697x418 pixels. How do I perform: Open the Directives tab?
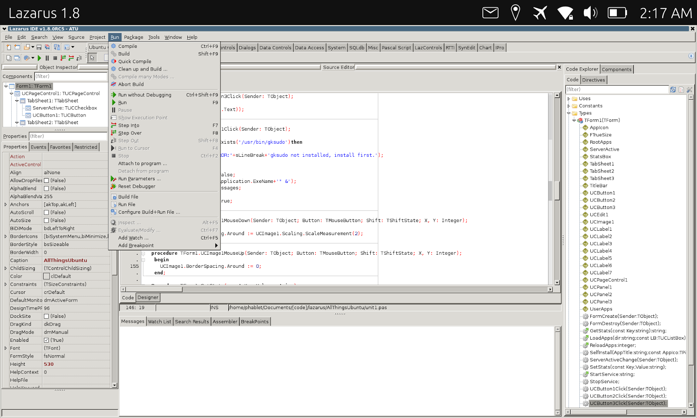593,80
